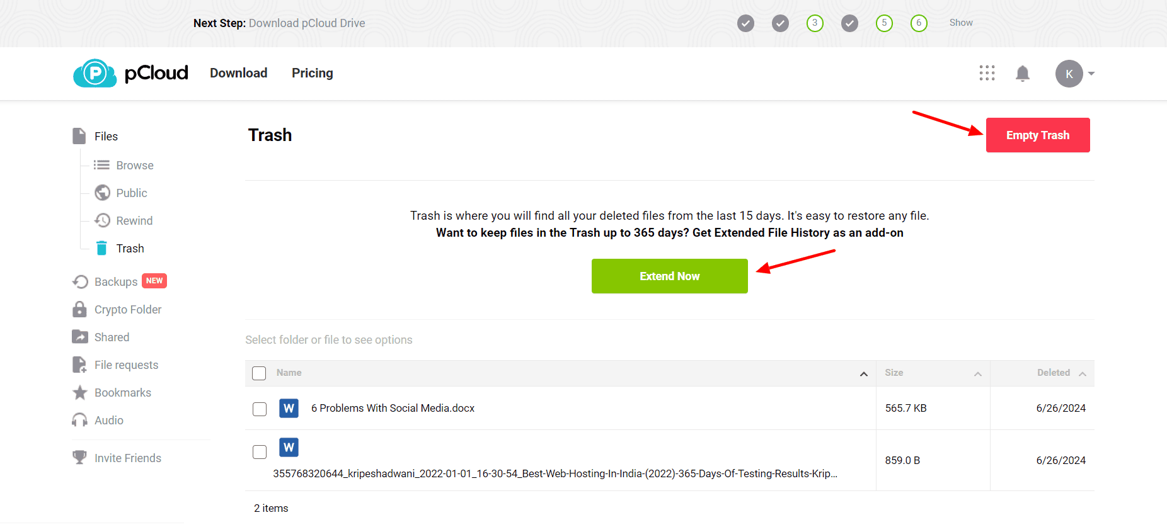This screenshot has width=1167, height=532.
Task: Check the select-all checkbox in the header
Action: [259, 373]
